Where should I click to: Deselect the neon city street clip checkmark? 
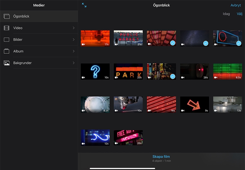click(x=173, y=76)
